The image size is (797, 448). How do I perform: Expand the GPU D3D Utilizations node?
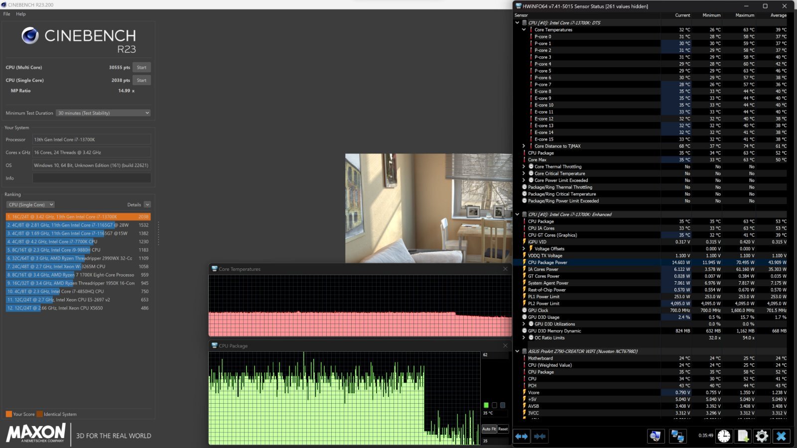click(524, 324)
